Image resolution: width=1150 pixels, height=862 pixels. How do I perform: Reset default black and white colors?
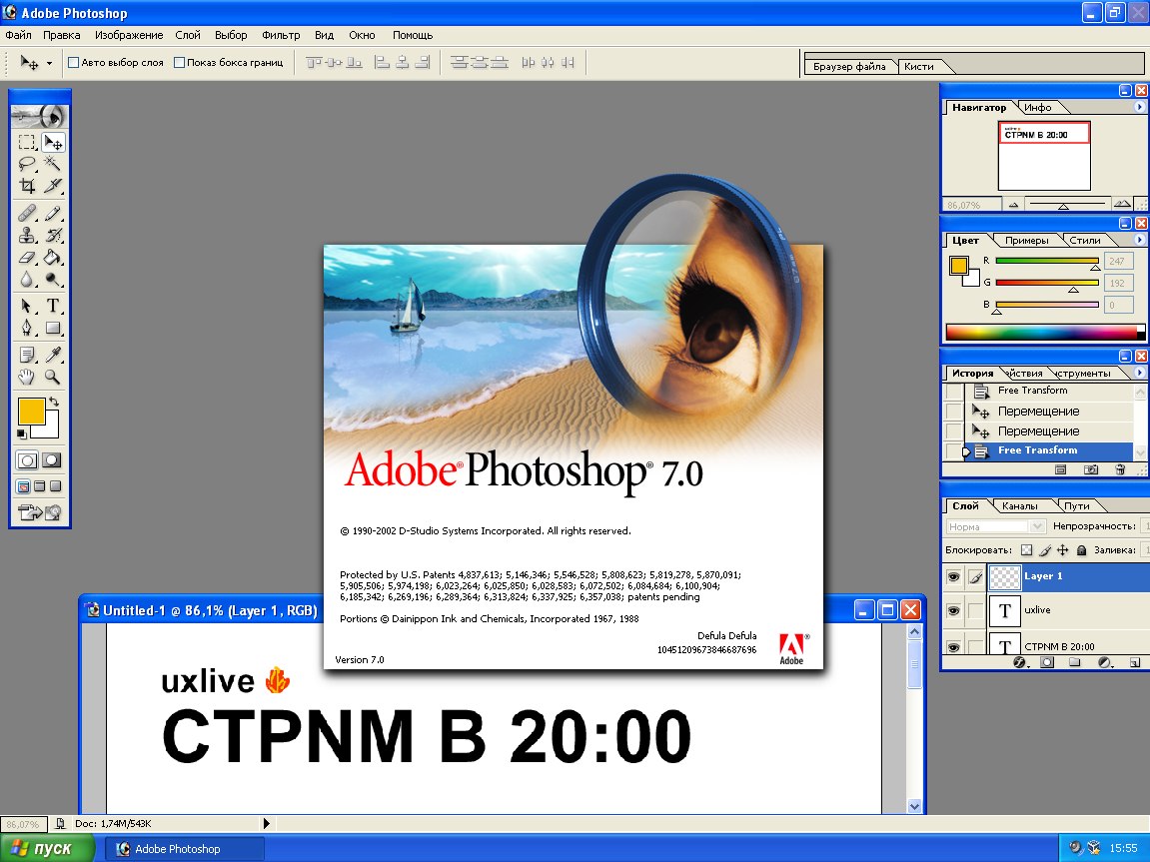point(22,433)
